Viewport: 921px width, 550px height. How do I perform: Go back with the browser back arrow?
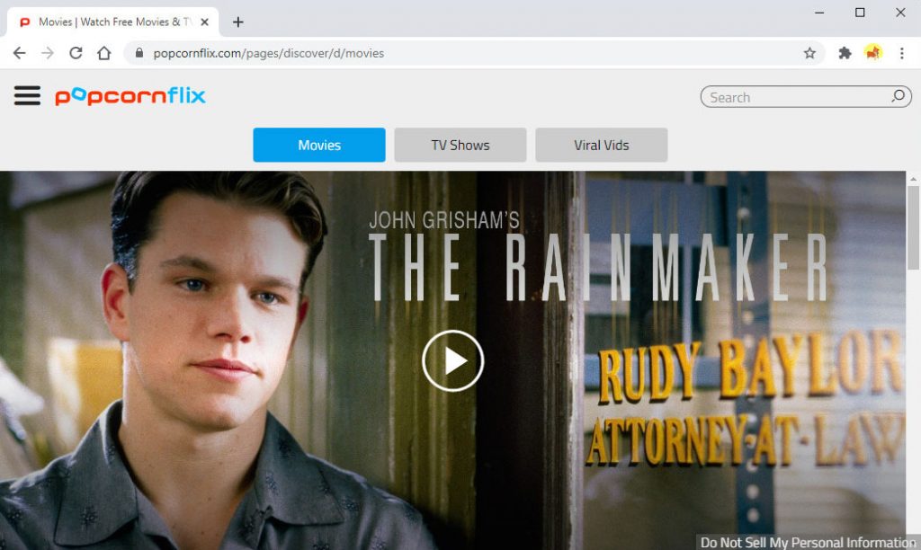click(x=20, y=53)
